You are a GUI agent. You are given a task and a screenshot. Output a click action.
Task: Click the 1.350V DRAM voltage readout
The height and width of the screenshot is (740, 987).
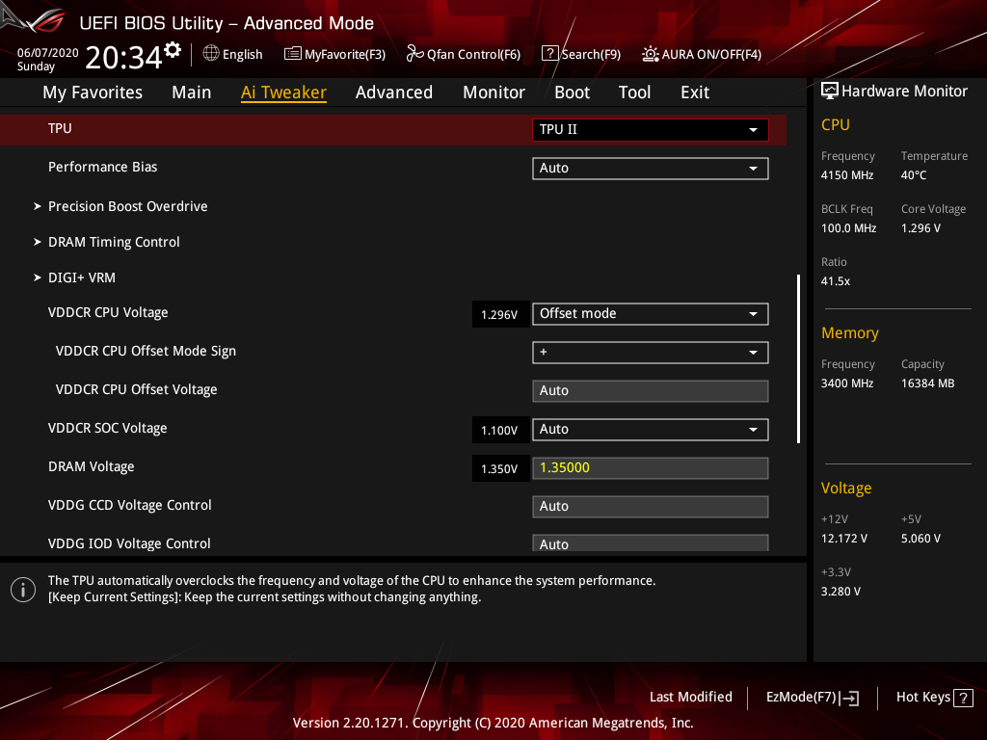coord(499,469)
